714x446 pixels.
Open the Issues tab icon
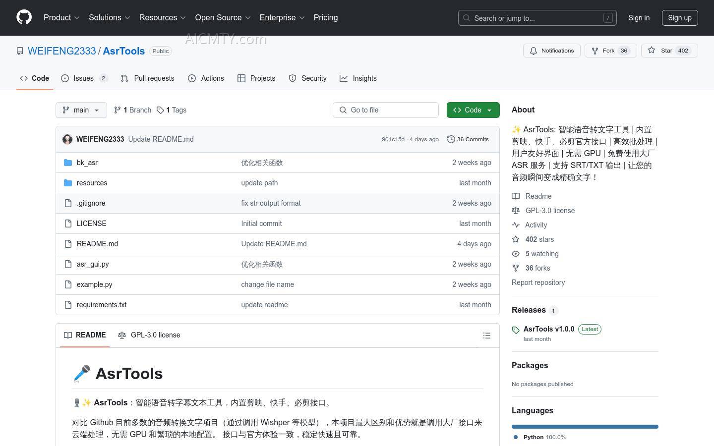(x=65, y=78)
